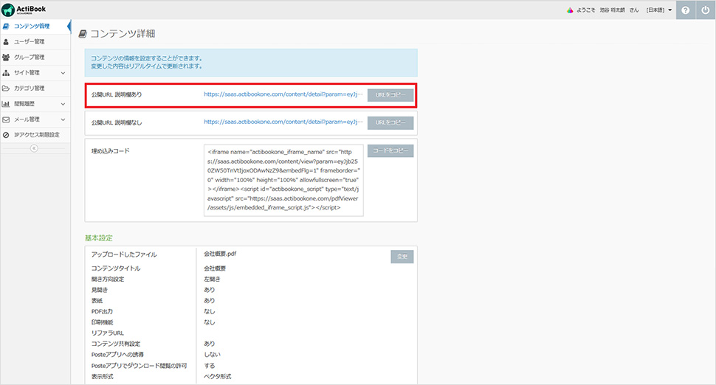This screenshot has width=716, height=385.
Task: Click the ベクタ形式 value for 表示形式
Action: [217, 376]
